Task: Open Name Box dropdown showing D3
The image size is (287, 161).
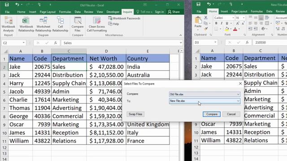Action: point(215,42)
